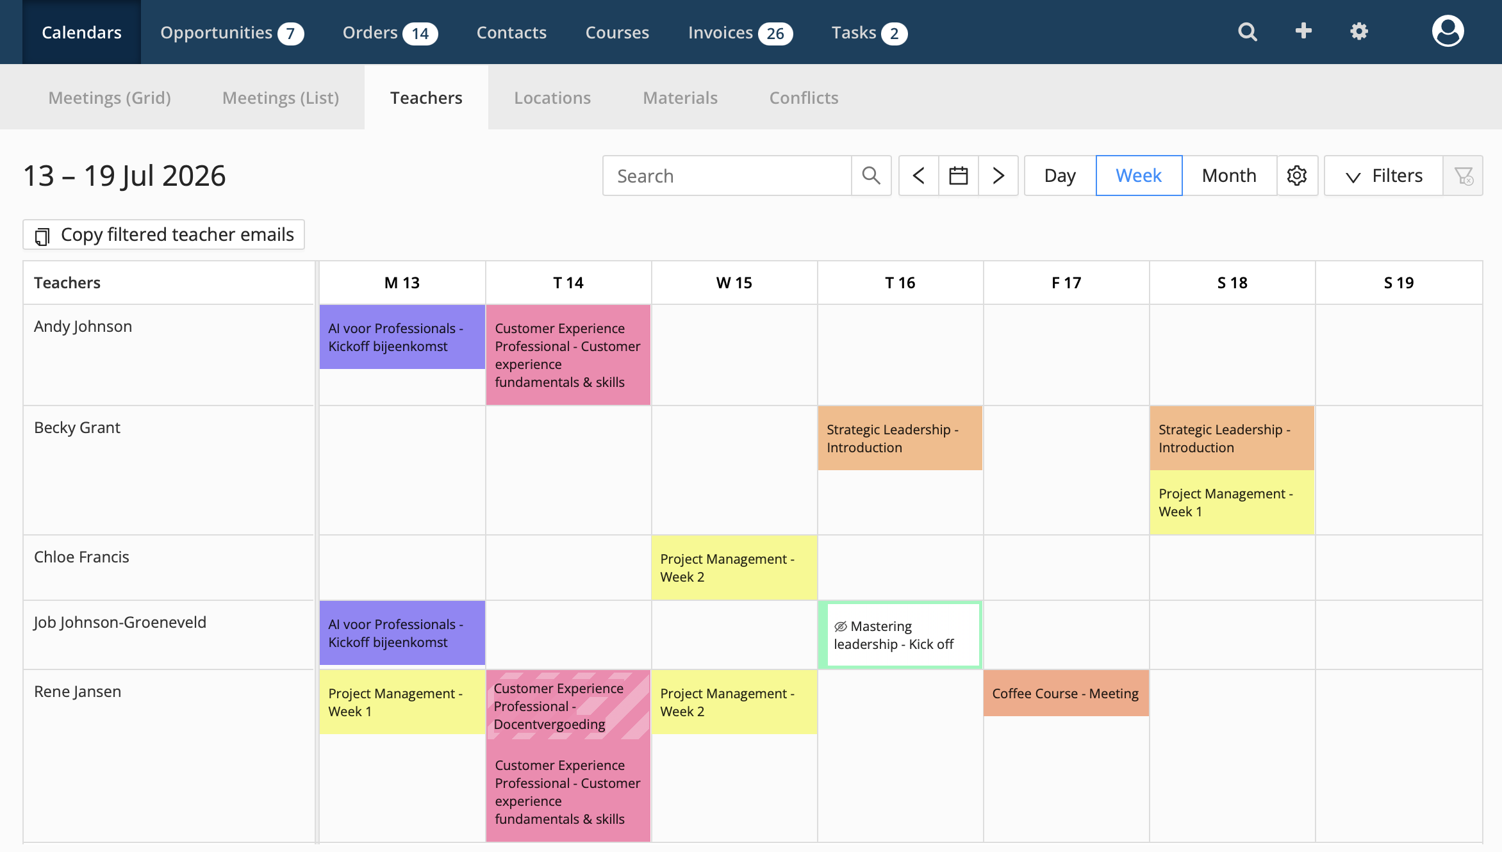
Task: Switch to Meetings (Grid) tab
Action: point(110,97)
